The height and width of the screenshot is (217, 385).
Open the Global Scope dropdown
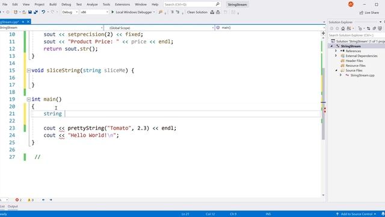[x=159, y=28]
